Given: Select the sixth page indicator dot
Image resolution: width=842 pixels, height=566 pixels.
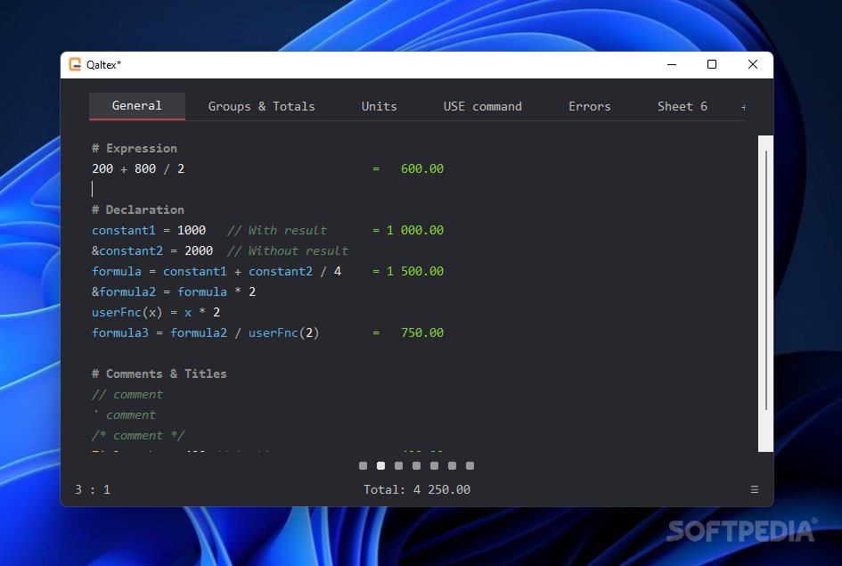Looking at the screenshot, I should tap(452, 465).
